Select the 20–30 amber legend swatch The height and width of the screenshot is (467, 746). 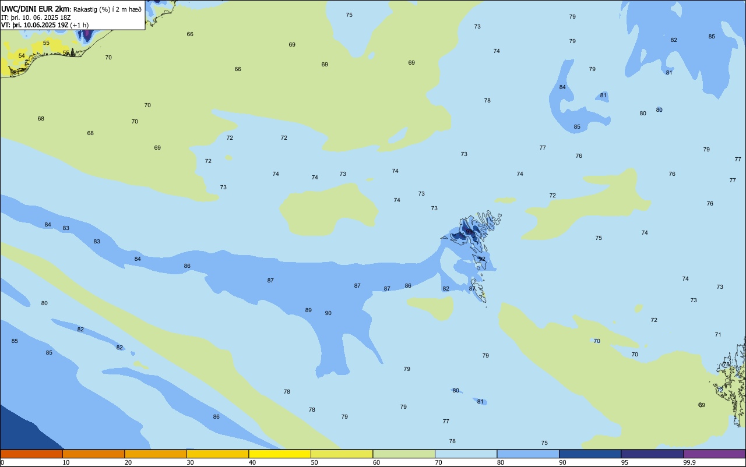pos(156,454)
